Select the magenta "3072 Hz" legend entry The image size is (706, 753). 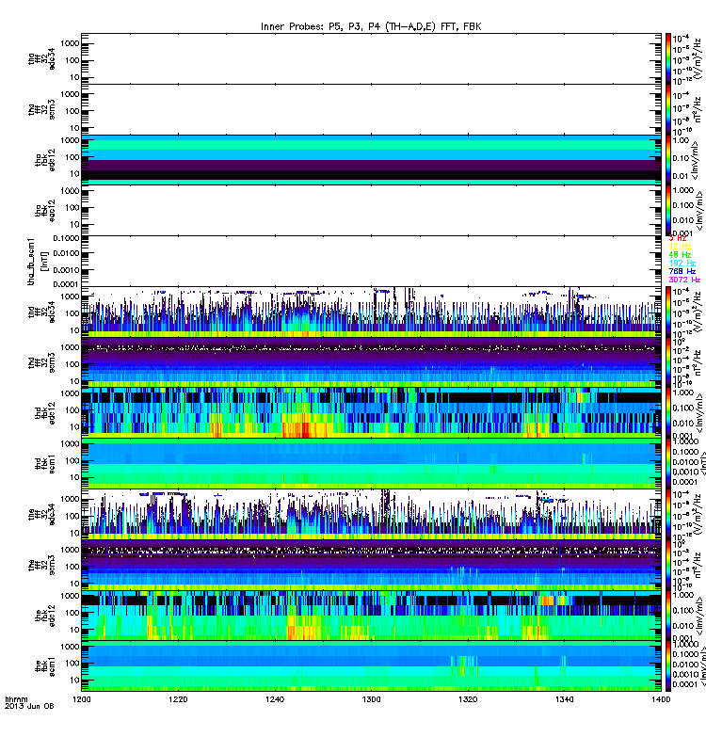[x=684, y=280]
